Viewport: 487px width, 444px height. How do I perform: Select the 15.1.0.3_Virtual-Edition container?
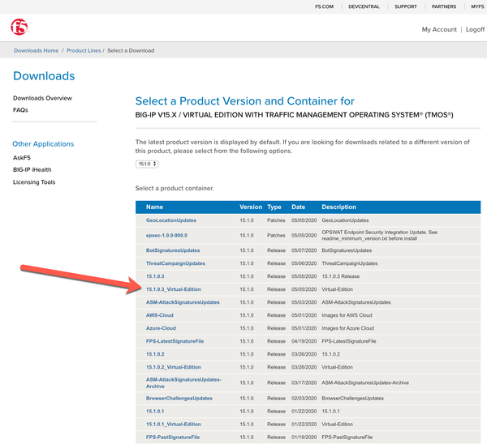coord(173,289)
